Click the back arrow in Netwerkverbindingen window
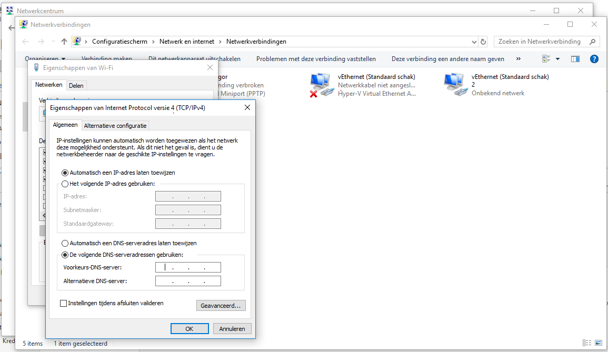Viewport: 608px width, 352px height. pyautogui.click(x=26, y=42)
